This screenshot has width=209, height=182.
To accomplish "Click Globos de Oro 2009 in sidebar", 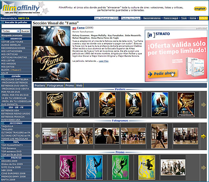I will pyautogui.click(x=12, y=164).
